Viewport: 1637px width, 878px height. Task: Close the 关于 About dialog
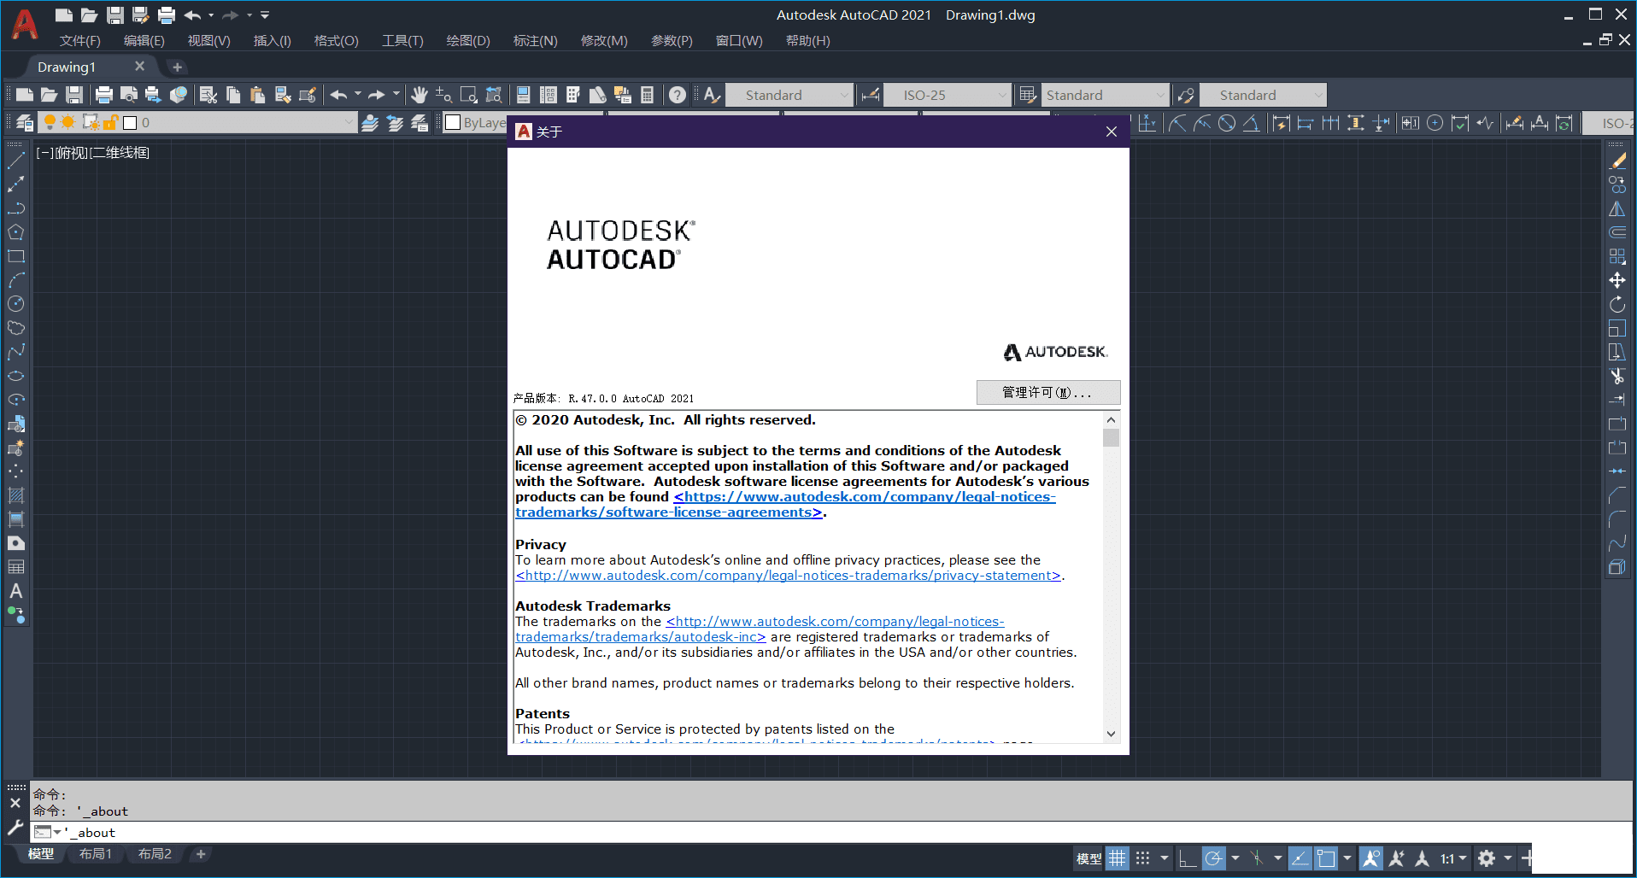coord(1111,132)
